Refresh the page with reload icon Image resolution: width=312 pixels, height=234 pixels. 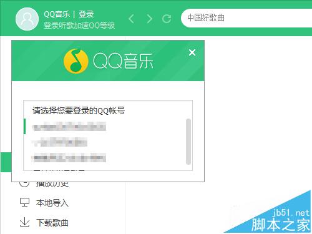pos(167,19)
